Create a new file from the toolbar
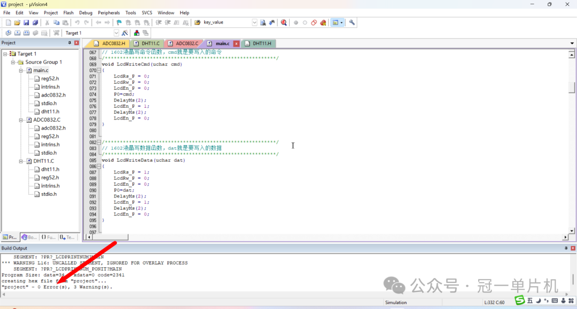The width and height of the screenshot is (577, 309). (x=8, y=22)
